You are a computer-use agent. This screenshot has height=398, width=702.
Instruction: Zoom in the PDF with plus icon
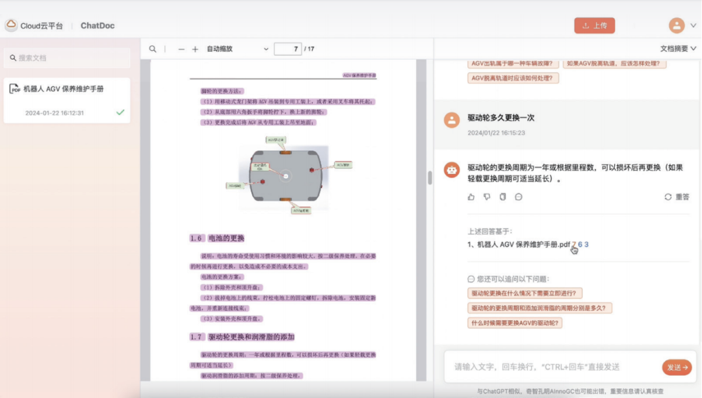[195, 49]
